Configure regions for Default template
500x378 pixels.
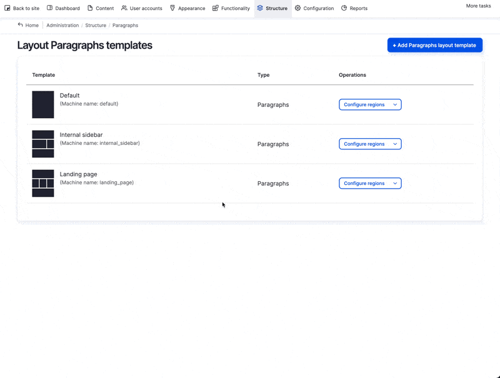tap(364, 104)
